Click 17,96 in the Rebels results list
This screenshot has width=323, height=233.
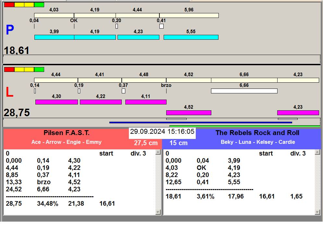click(x=236, y=197)
